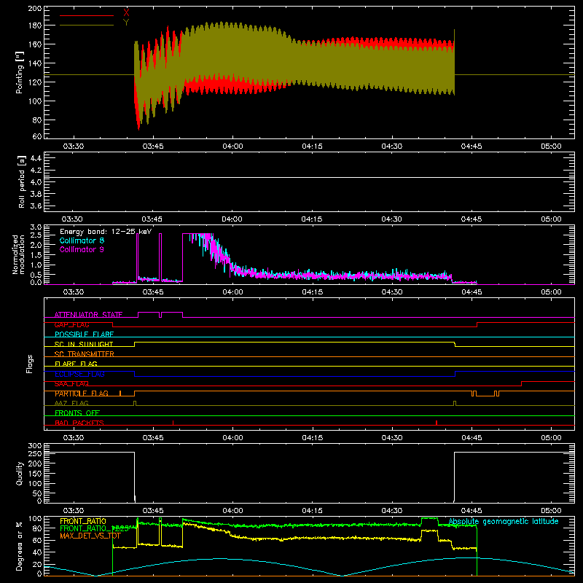Viewport: 583px width, 583px height.
Task: Click the 04:00 label under the Pointing plot
Action: (232, 146)
